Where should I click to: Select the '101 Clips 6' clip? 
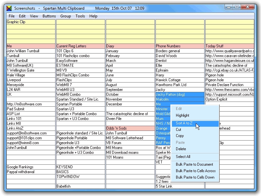pos(81,51)
